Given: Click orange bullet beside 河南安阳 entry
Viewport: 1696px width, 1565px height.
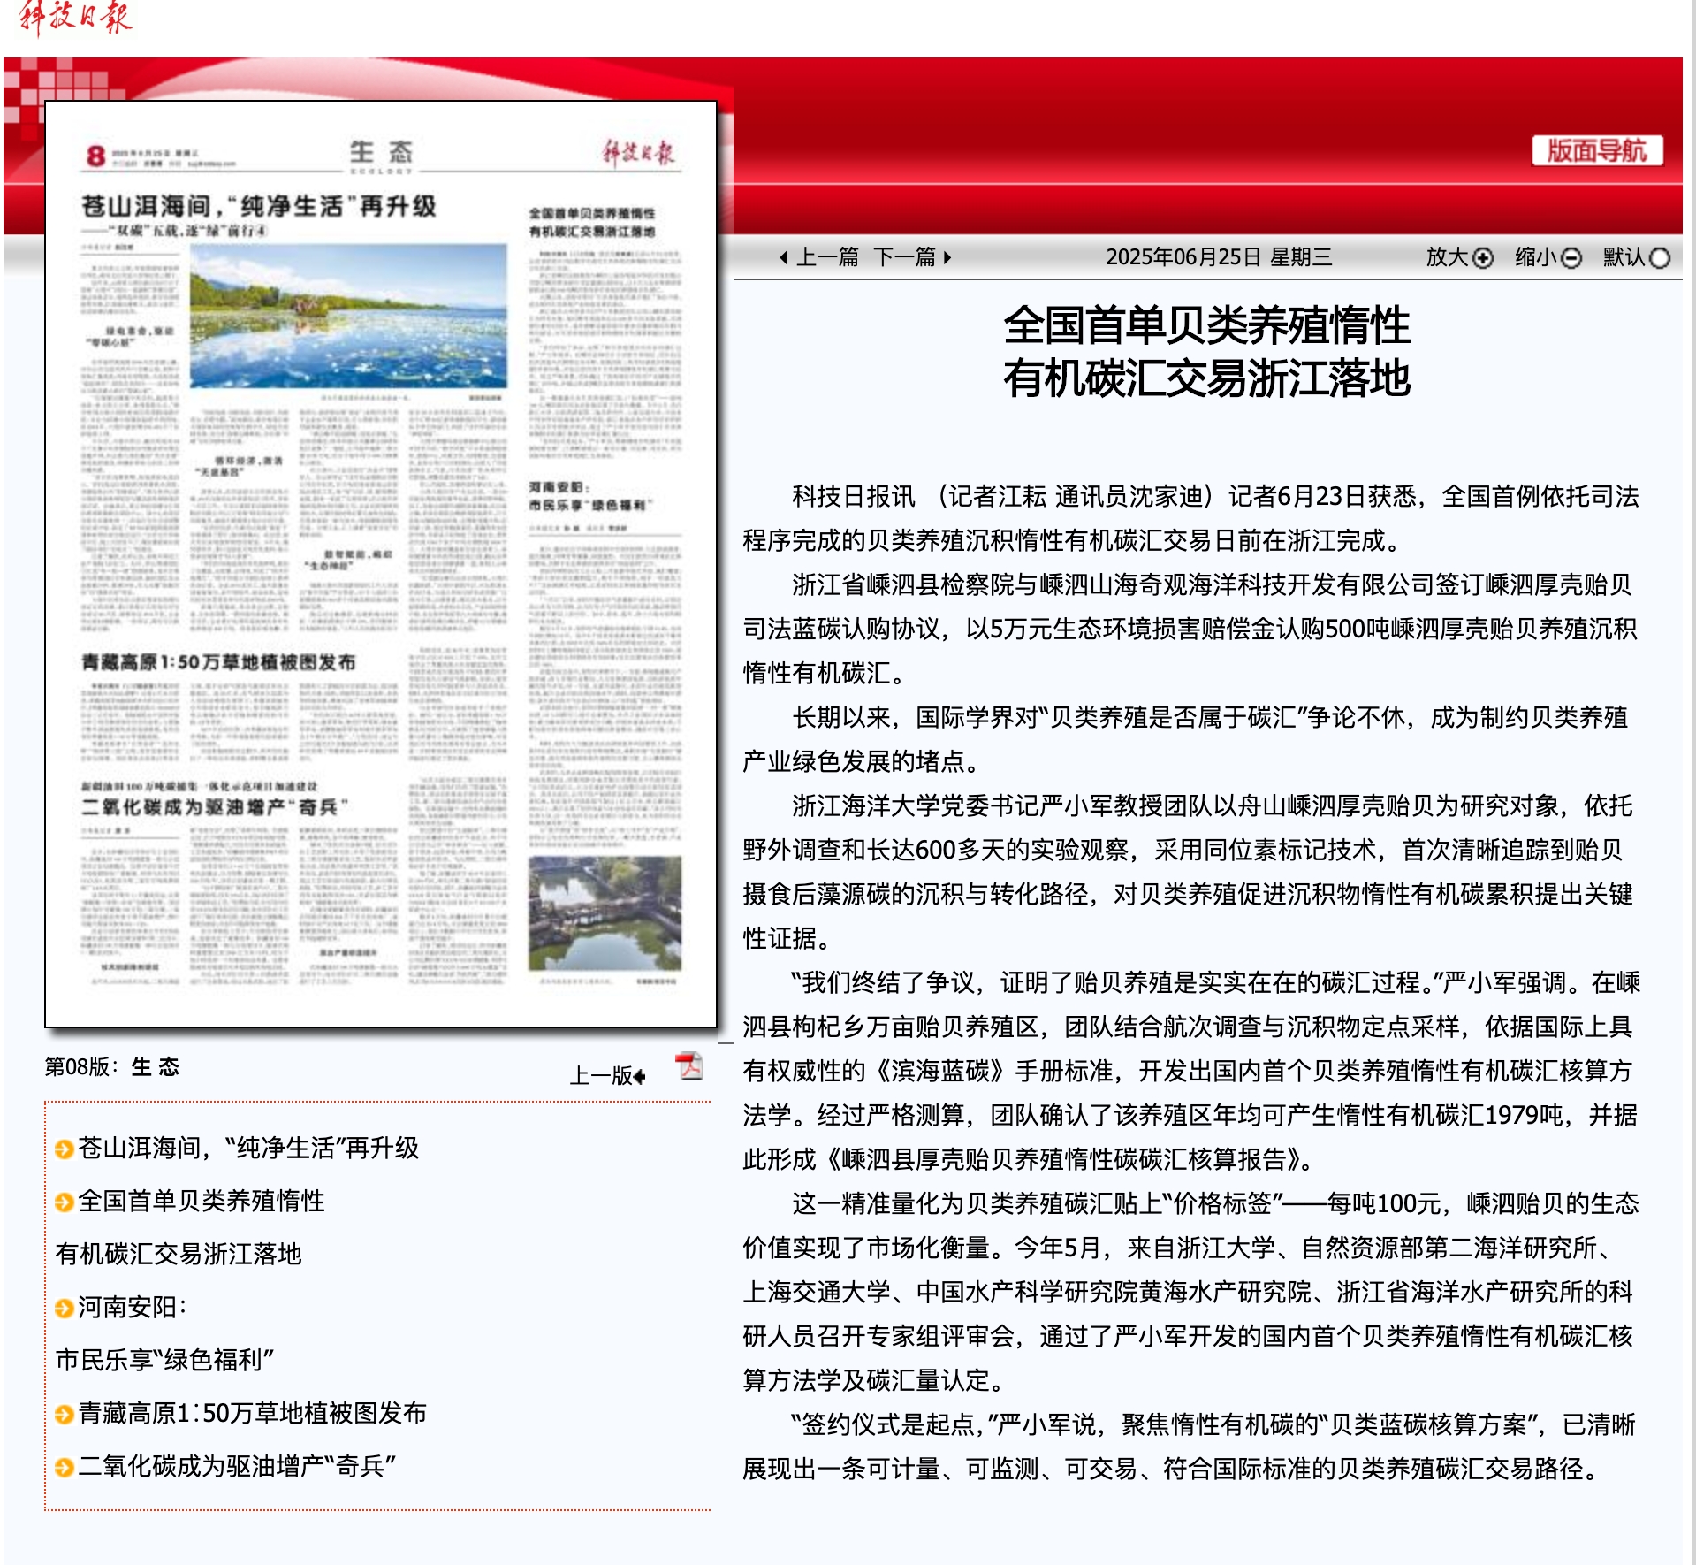Looking at the screenshot, I should [x=64, y=1309].
